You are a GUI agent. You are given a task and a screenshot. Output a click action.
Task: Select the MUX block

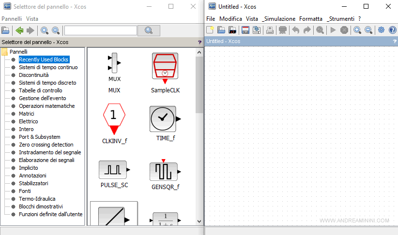(x=114, y=73)
